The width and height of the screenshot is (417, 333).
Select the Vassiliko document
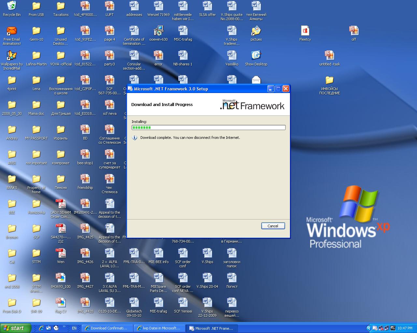(232, 58)
